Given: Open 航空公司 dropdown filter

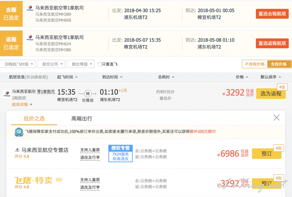Looking at the screenshot, I should point(51,64).
